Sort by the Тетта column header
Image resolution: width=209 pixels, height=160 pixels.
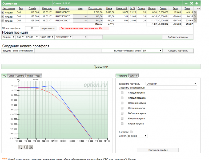187,8
